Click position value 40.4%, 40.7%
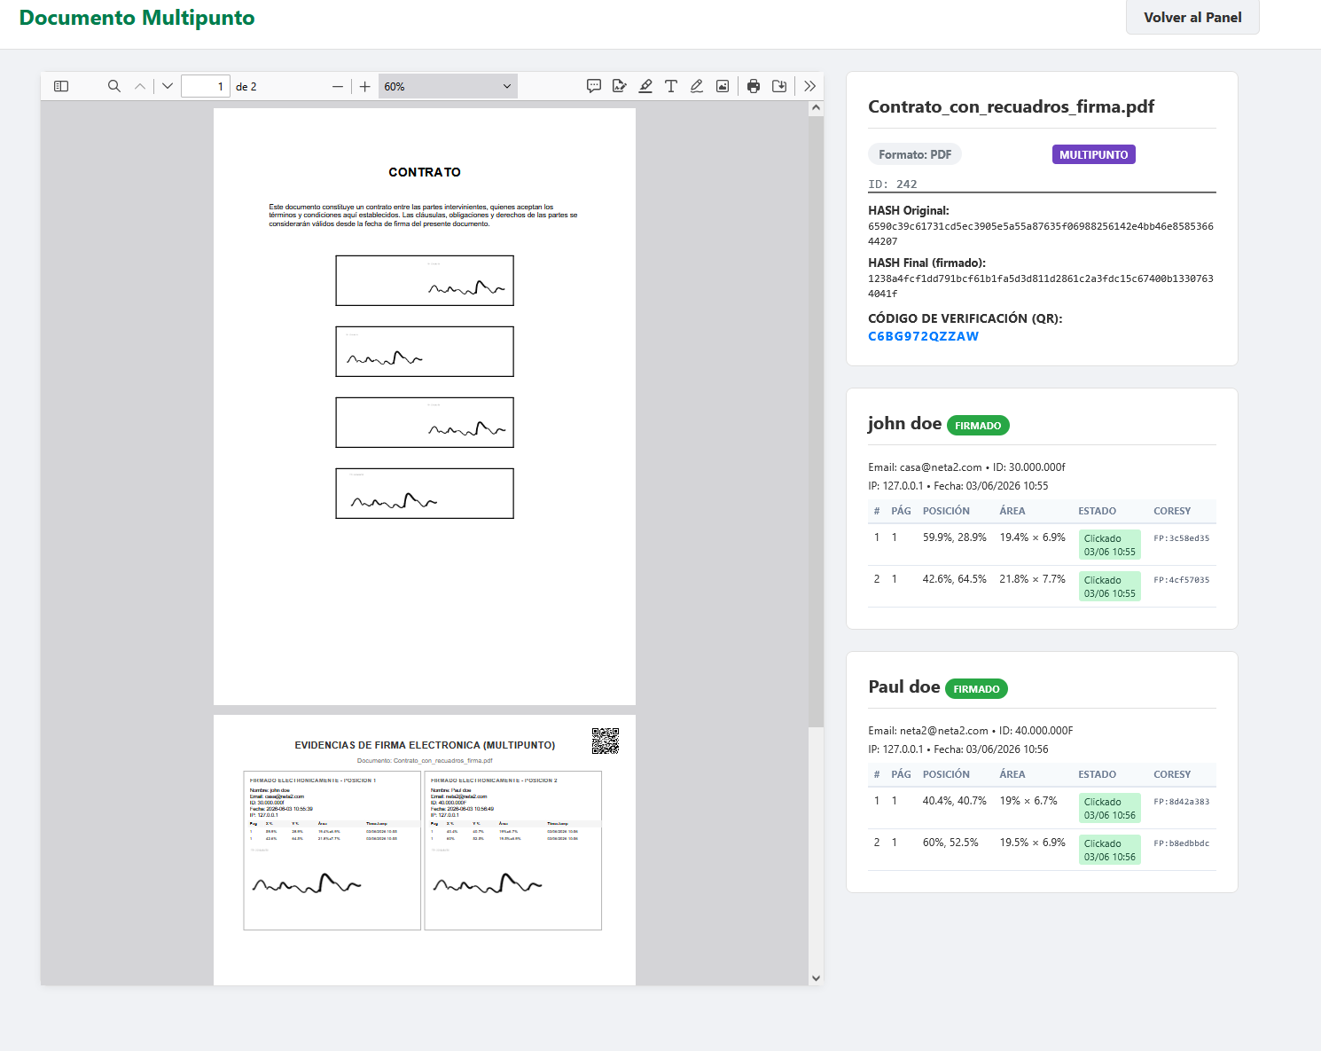This screenshot has width=1321, height=1051. tap(954, 801)
